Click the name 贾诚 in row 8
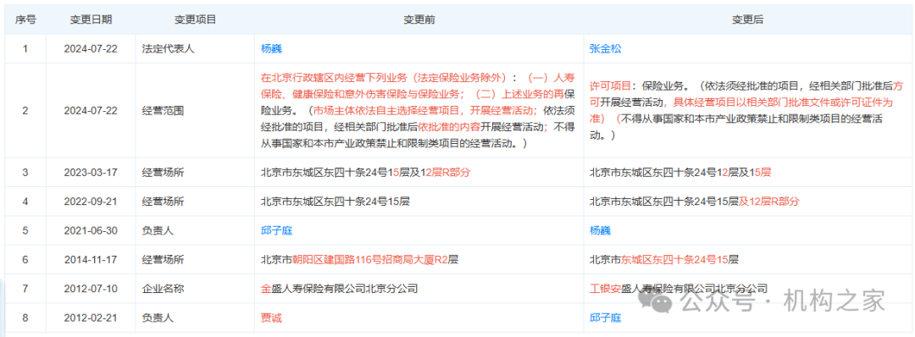 point(271,318)
